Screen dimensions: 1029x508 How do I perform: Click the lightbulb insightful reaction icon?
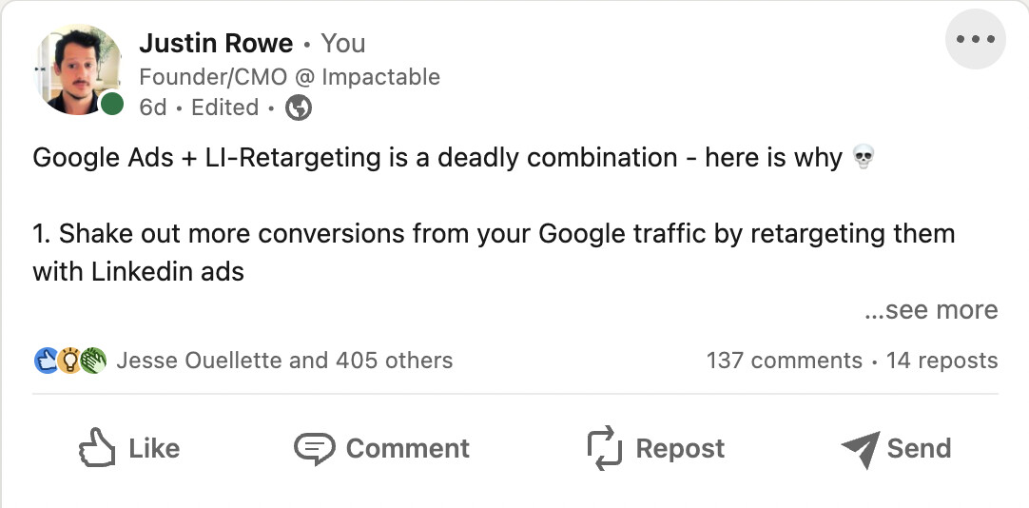(68, 361)
